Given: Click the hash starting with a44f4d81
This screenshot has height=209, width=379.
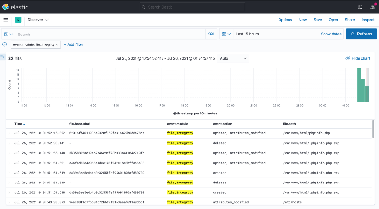Looking at the screenshot, I should pyautogui.click(x=107, y=163).
